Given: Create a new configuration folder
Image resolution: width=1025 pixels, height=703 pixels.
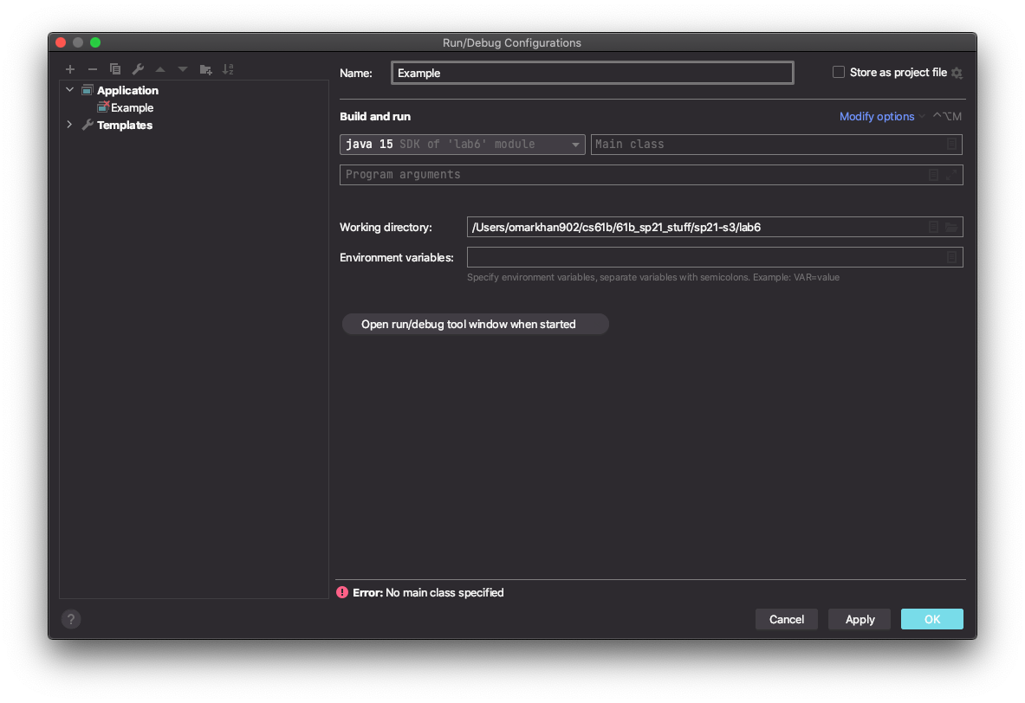Looking at the screenshot, I should click(205, 69).
